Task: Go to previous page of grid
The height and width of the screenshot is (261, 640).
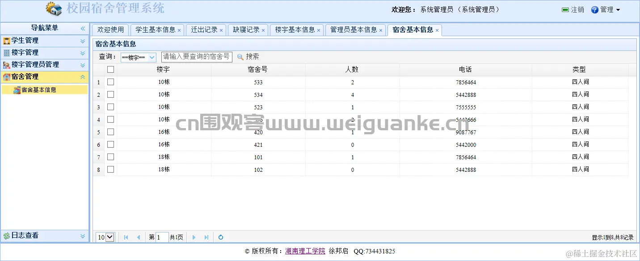Action: 139,237
